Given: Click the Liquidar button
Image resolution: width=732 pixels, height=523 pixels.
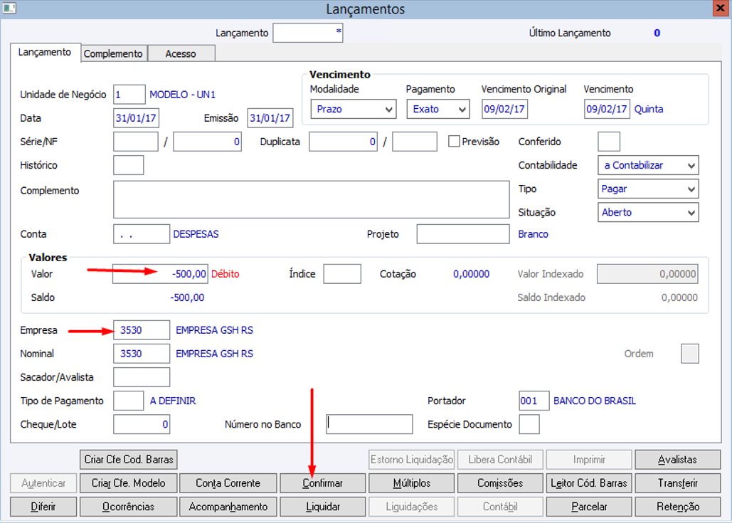Looking at the screenshot, I should coord(322,507).
